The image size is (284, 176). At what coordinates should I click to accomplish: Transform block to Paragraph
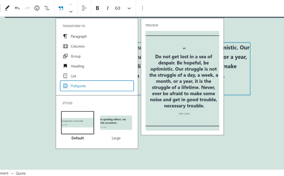pos(97,36)
